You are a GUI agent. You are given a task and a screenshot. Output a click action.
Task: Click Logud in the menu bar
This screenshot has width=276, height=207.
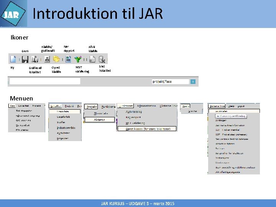pos(241,106)
